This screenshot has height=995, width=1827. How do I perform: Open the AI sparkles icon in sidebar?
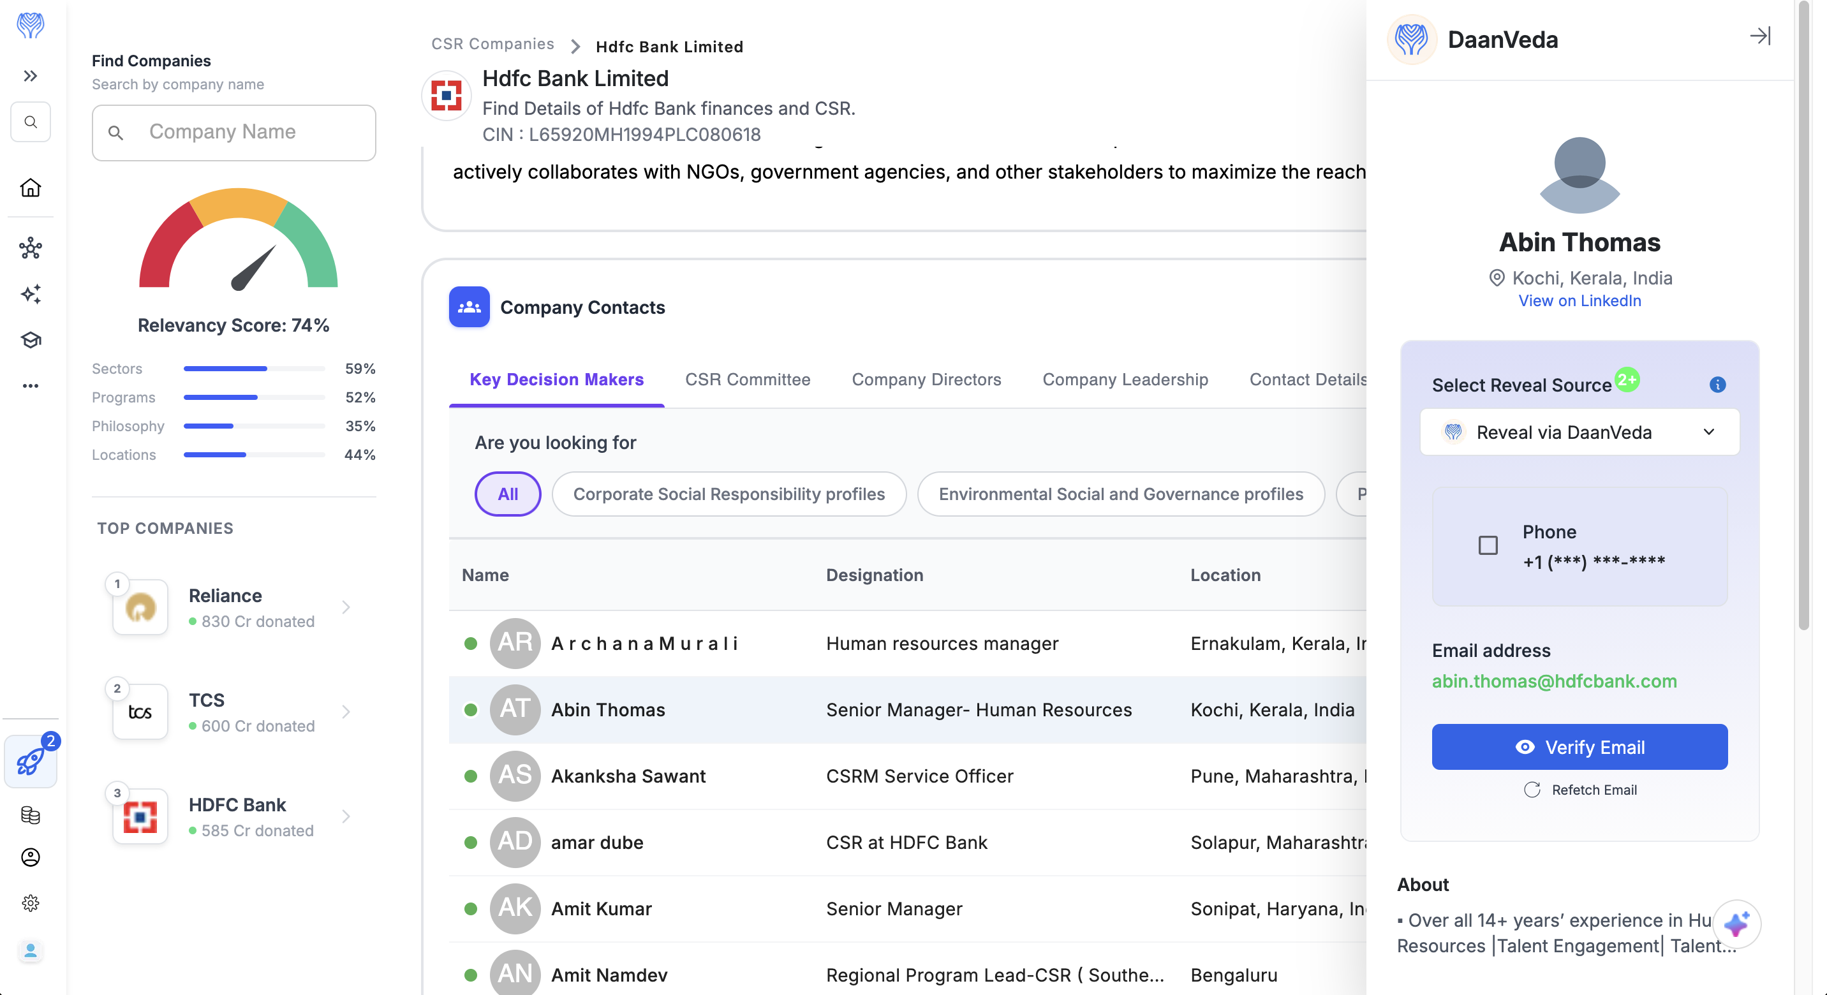(x=31, y=293)
